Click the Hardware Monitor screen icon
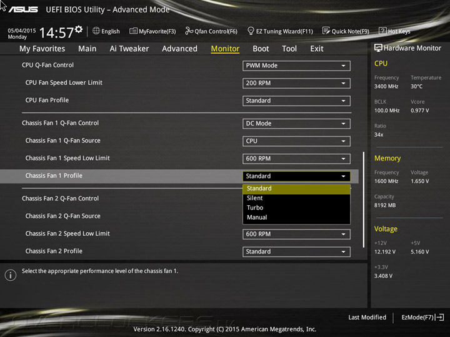 click(378, 48)
